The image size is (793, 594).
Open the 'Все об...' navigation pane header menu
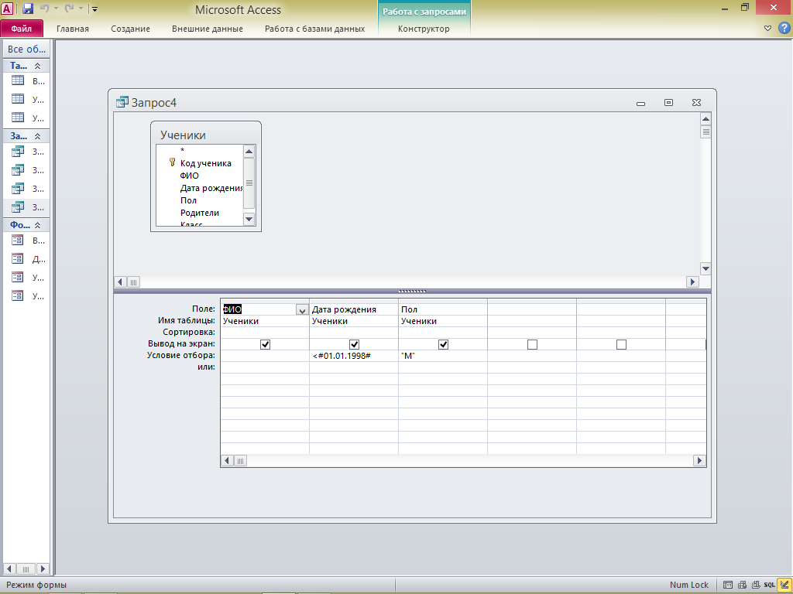26,49
